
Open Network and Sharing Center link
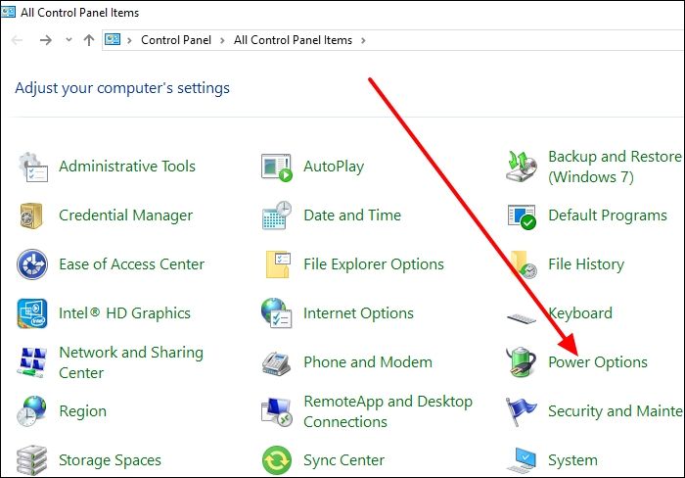point(131,362)
